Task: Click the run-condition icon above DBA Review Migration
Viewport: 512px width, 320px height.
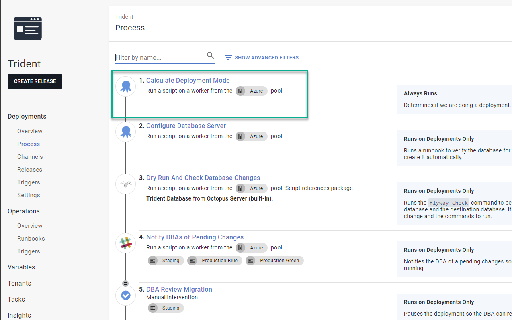Action: [x=125, y=283]
